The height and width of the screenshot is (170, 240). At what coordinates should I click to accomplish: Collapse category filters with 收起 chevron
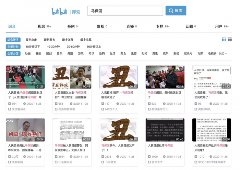[223, 53]
